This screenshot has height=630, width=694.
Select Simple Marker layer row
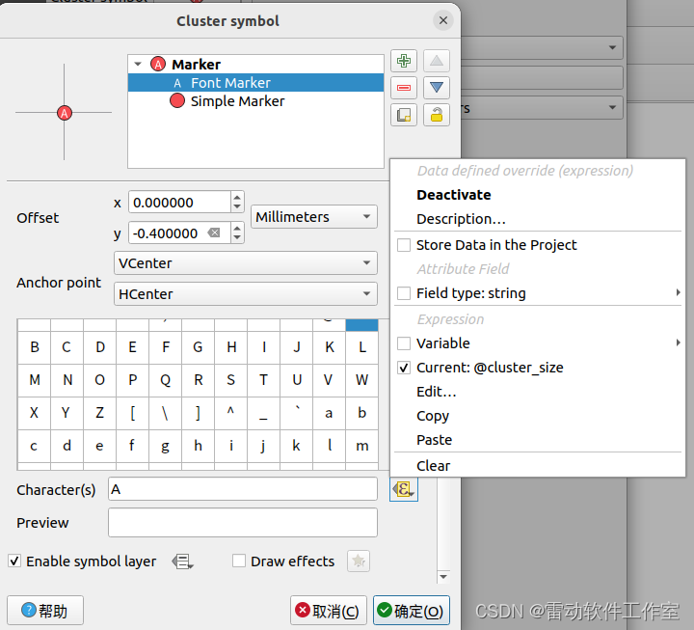(255, 101)
